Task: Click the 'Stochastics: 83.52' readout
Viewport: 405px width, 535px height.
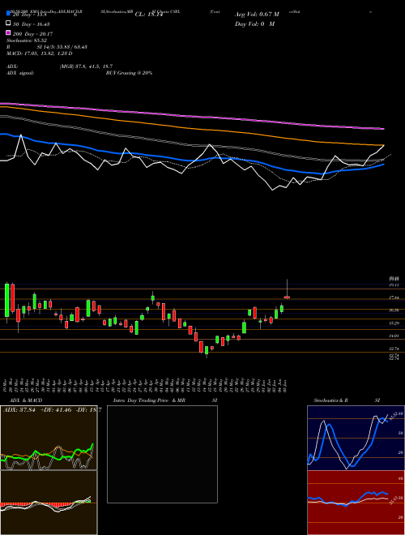Action: pos(27,41)
